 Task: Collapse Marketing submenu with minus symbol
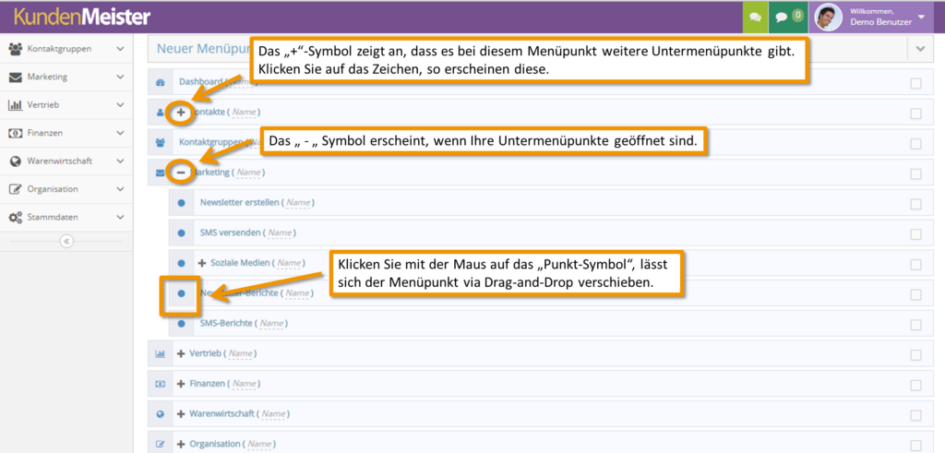point(181,173)
